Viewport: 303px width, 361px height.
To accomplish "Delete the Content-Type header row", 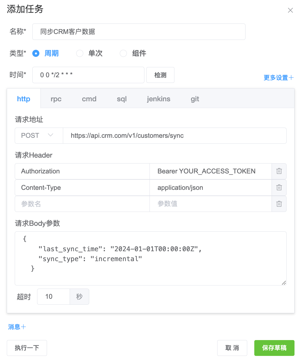I will point(279,188).
